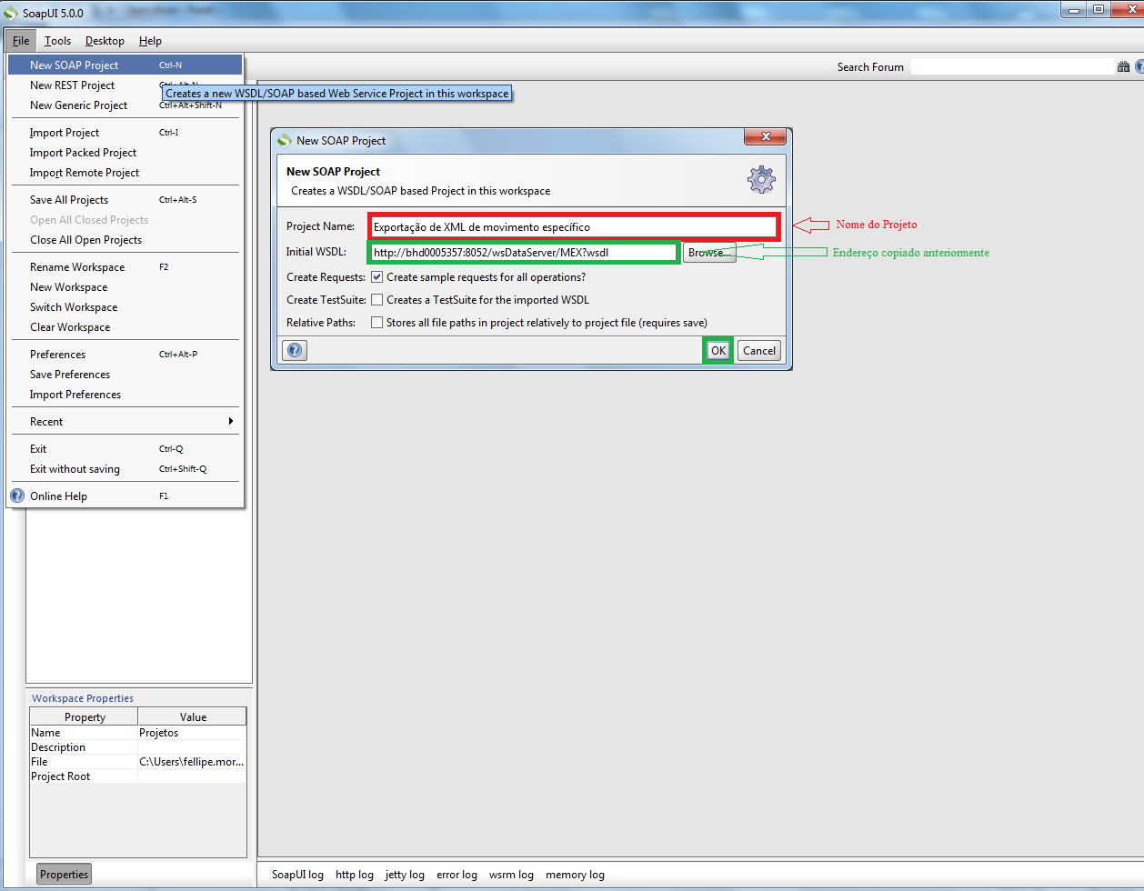Maximize the SoapUI main window
Viewport: 1144px width, 891px height.
[x=1099, y=9]
